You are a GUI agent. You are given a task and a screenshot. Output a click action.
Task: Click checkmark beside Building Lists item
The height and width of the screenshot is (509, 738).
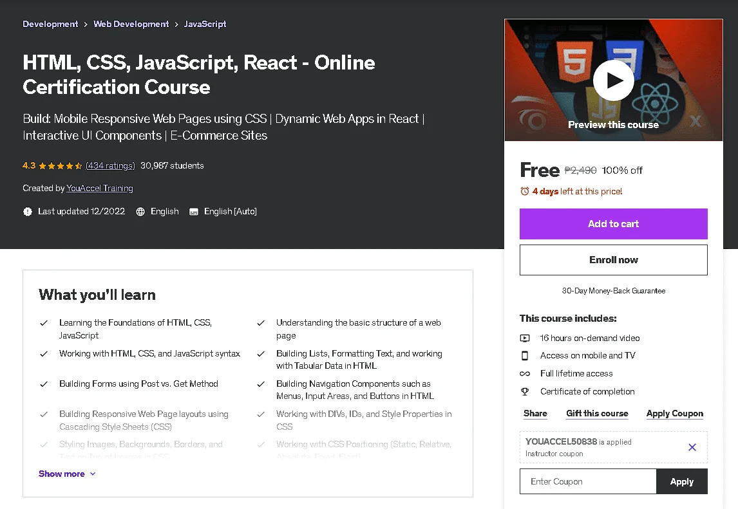click(x=261, y=354)
